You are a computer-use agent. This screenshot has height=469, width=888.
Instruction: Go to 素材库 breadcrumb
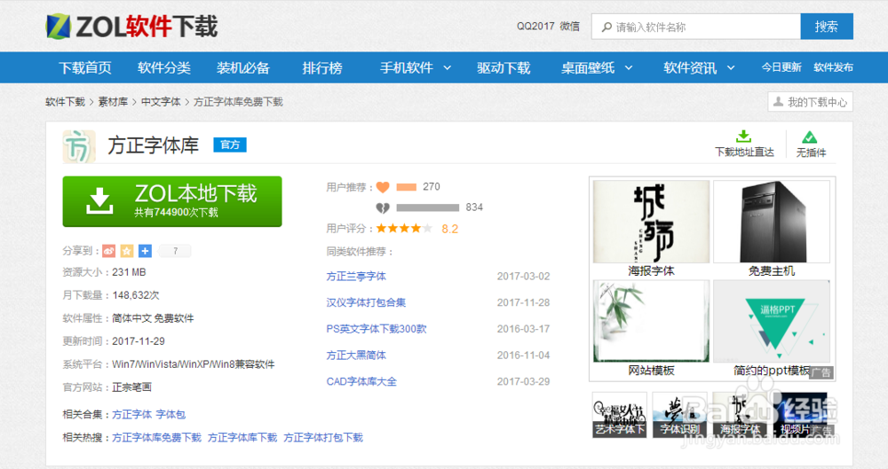pyautogui.click(x=113, y=102)
